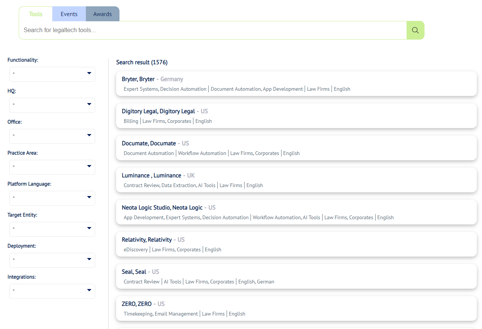
Task: Open the Deployment dropdown
Action: pos(52,260)
